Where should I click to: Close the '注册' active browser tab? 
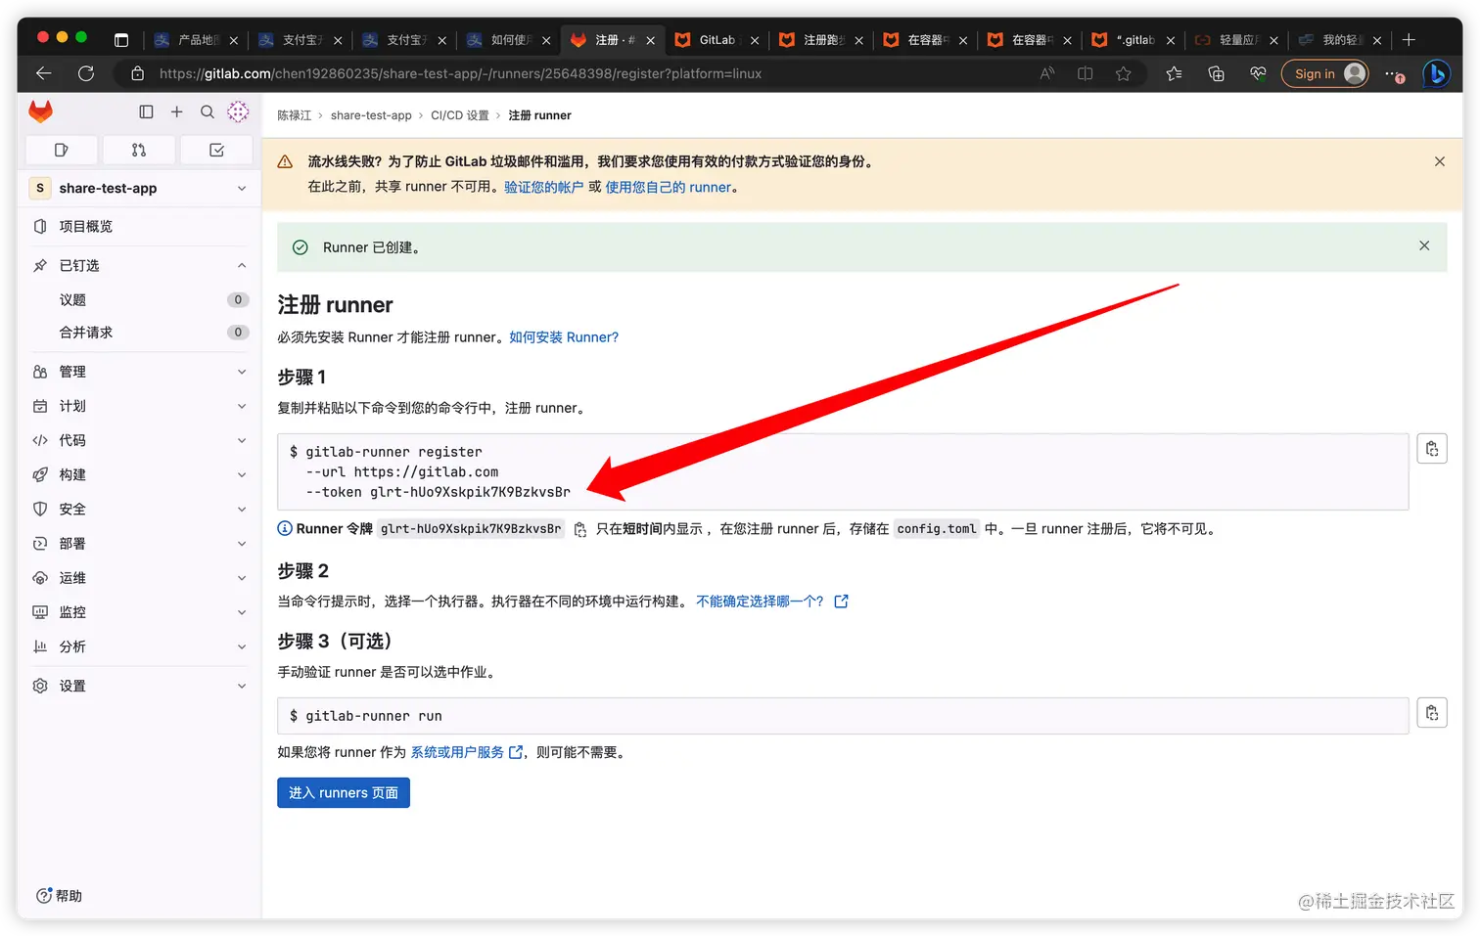point(650,40)
